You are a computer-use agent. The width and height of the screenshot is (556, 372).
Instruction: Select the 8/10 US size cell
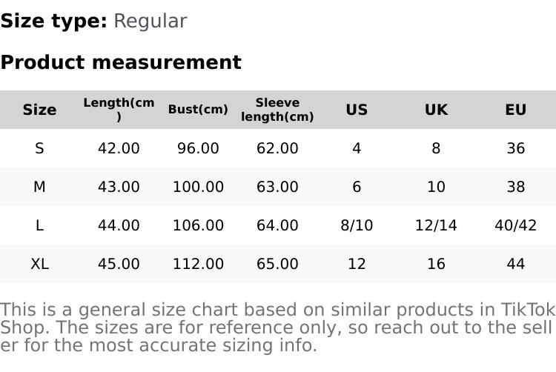coord(357,225)
